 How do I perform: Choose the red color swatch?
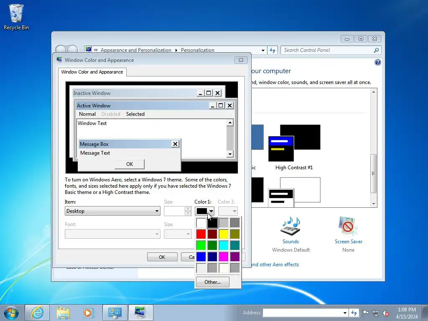click(x=201, y=234)
